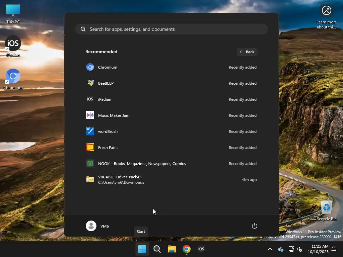The width and height of the screenshot is (343, 257).
Task: Click Recently added next to iPadian
Action: point(243,99)
